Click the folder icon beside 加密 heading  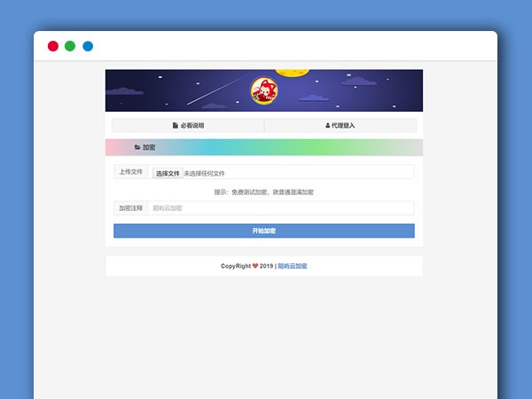pos(137,147)
